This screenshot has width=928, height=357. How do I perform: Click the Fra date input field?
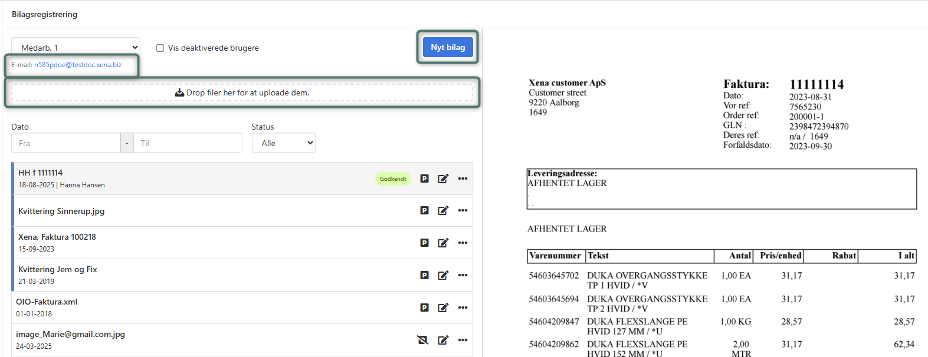pyautogui.click(x=65, y=143)
